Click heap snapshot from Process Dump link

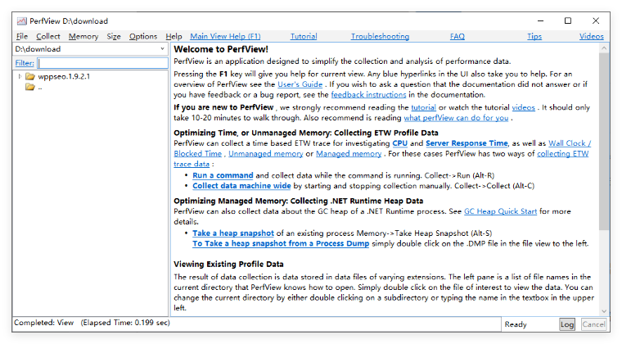pos(281,243)
